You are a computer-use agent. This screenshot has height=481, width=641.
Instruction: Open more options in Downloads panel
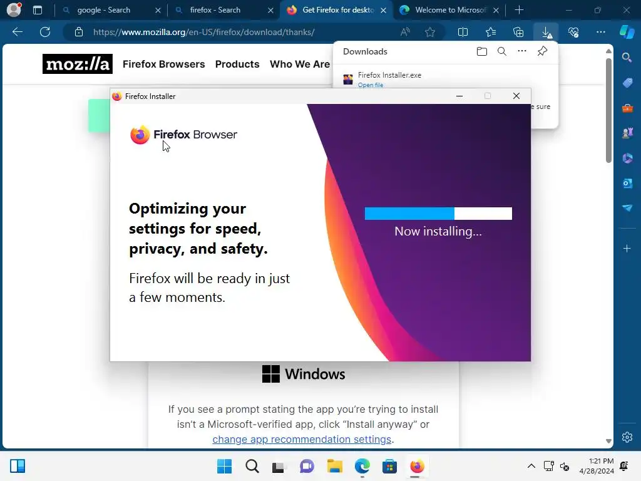tap(522, 51)
